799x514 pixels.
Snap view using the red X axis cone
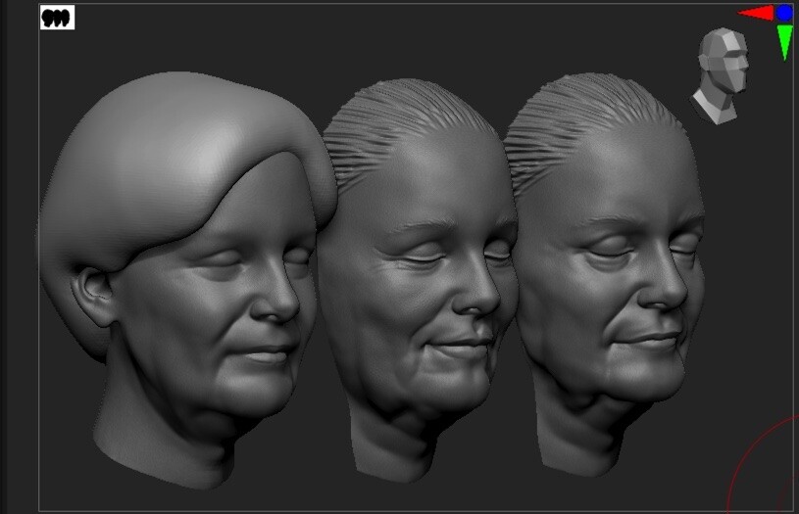756,14
